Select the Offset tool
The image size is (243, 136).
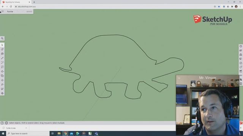pos(2,76)
